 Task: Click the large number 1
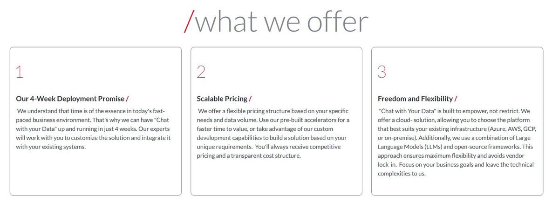(x=20, y=72)
